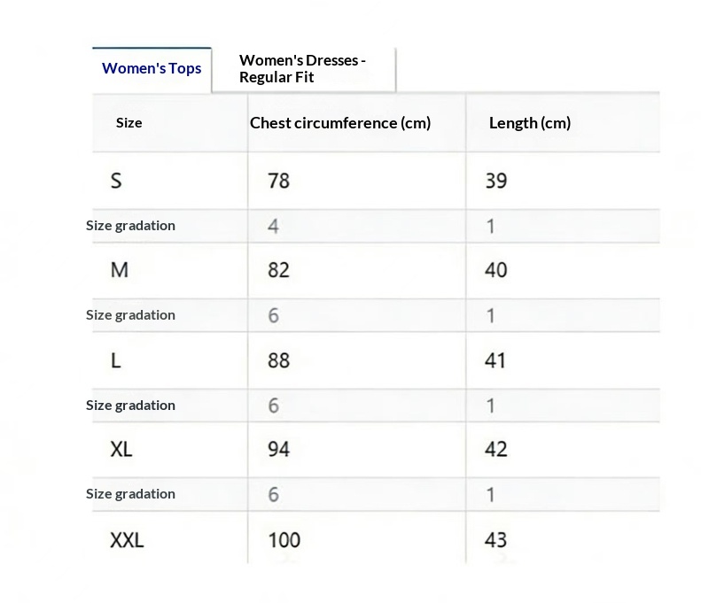
Task: Select the XXL size row label
Action: pyautogui.click(x=127, y=539)
